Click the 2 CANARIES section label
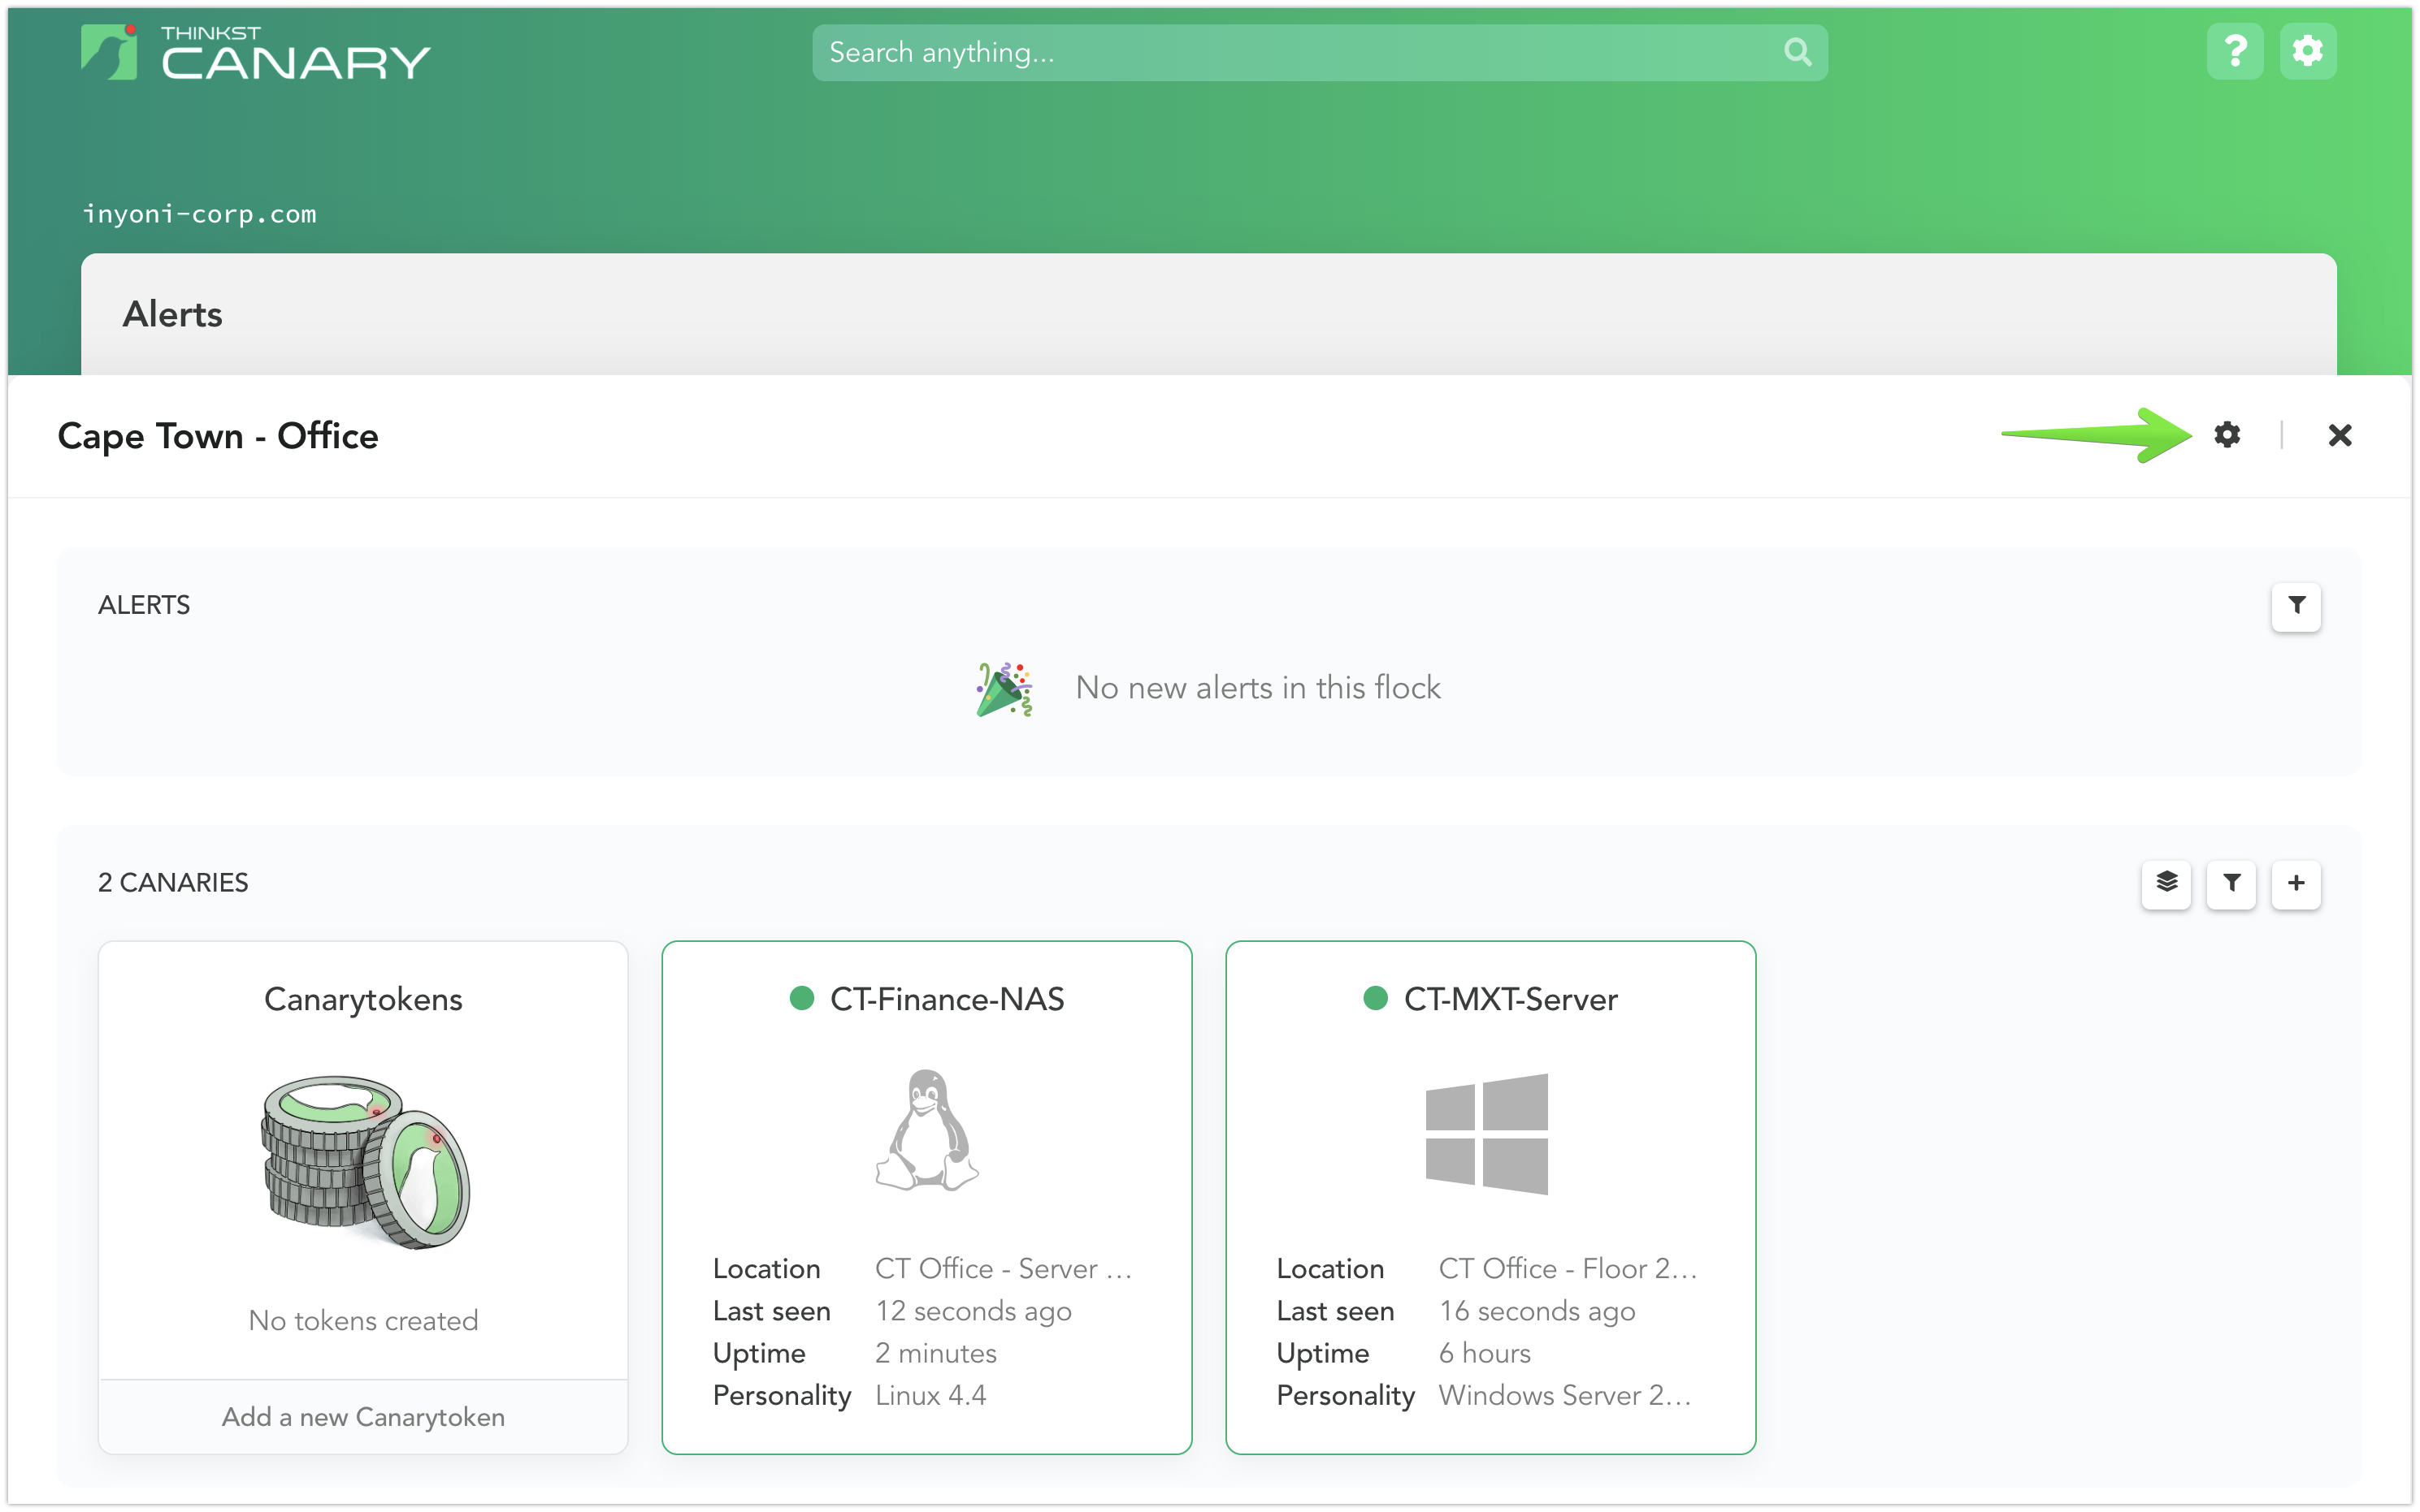The width and height of the screenshot is (2420, 1512). coord(173,883)
